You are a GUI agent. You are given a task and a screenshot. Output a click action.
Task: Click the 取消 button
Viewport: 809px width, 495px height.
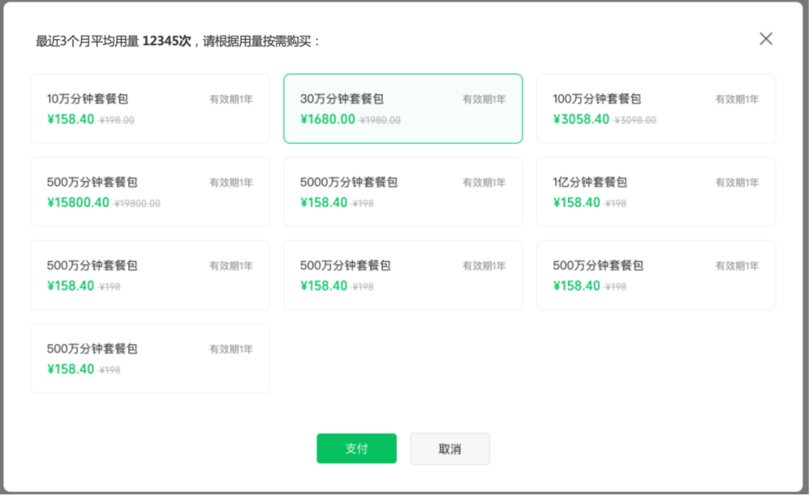tap(449, 449)
